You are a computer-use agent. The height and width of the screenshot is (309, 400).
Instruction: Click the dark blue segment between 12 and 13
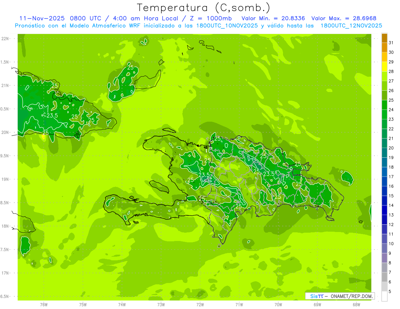(x=384, y=220)
